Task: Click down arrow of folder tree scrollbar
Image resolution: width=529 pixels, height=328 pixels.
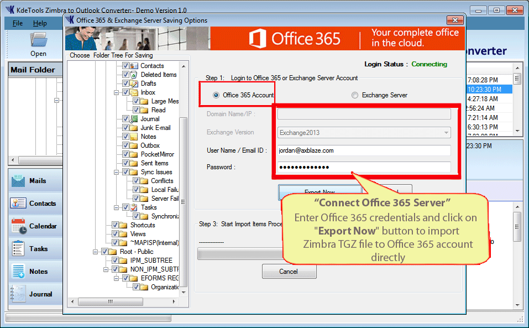Action: tap(184, 292)
